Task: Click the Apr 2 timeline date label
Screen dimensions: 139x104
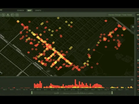Action: (45, 90)
